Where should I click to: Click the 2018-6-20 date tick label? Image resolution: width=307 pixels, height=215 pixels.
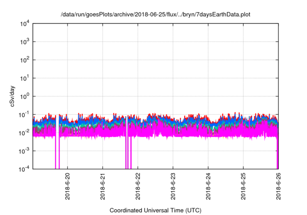pyautogui.click(x=68, y=186)
